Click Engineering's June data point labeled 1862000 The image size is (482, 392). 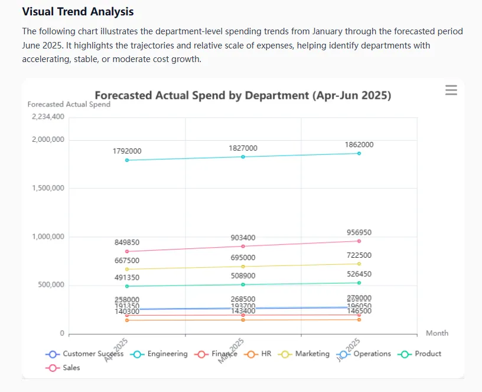[359, 153]
